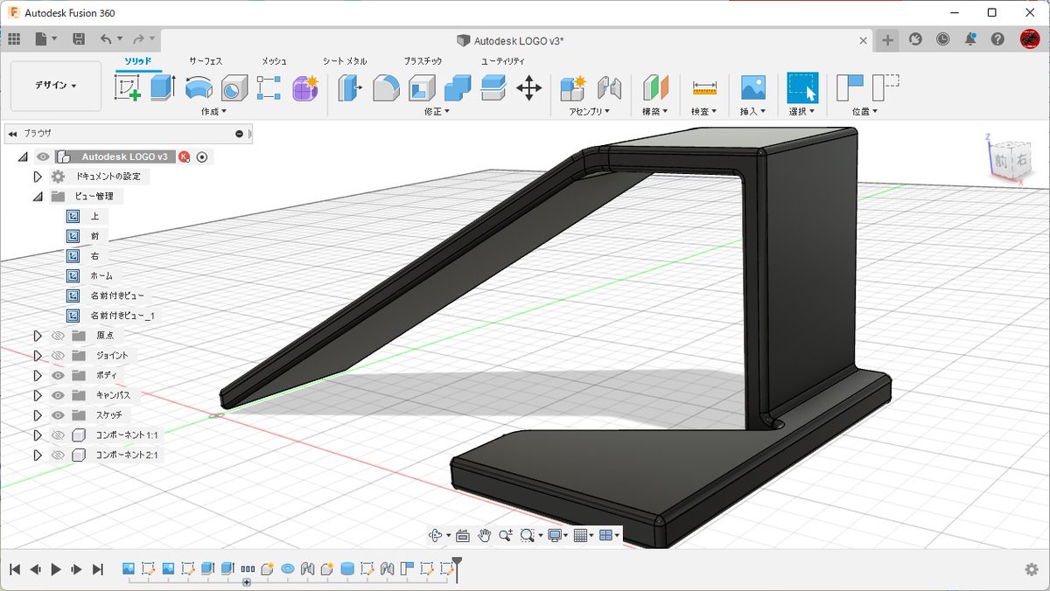
Task: Select the Fillet tool
Action: [386, 87]
